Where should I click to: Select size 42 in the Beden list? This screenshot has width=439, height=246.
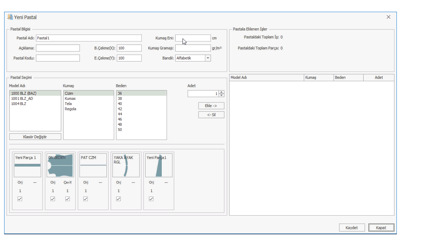point(120,109)
